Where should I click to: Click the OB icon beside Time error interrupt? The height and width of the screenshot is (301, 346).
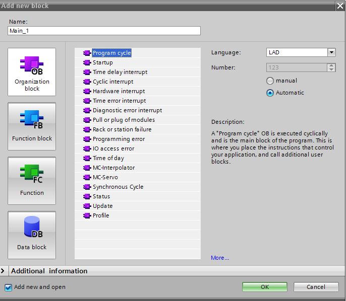87,101
